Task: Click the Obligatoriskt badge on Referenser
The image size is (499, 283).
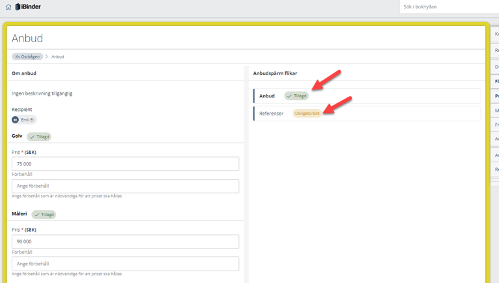Action: point(307,114)
